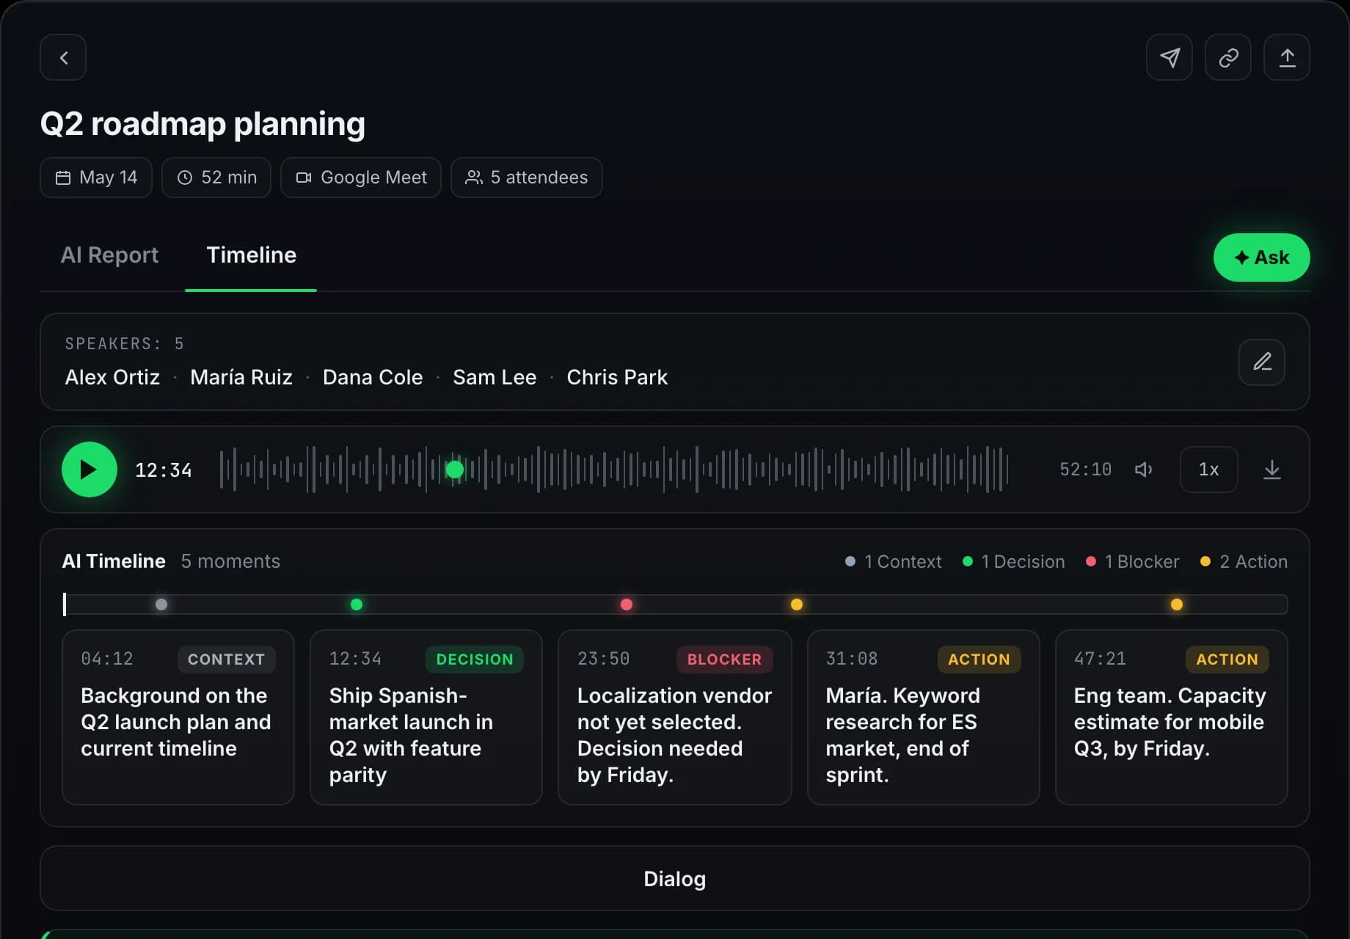Filter by 2 Action legend item

point(1244,562)
